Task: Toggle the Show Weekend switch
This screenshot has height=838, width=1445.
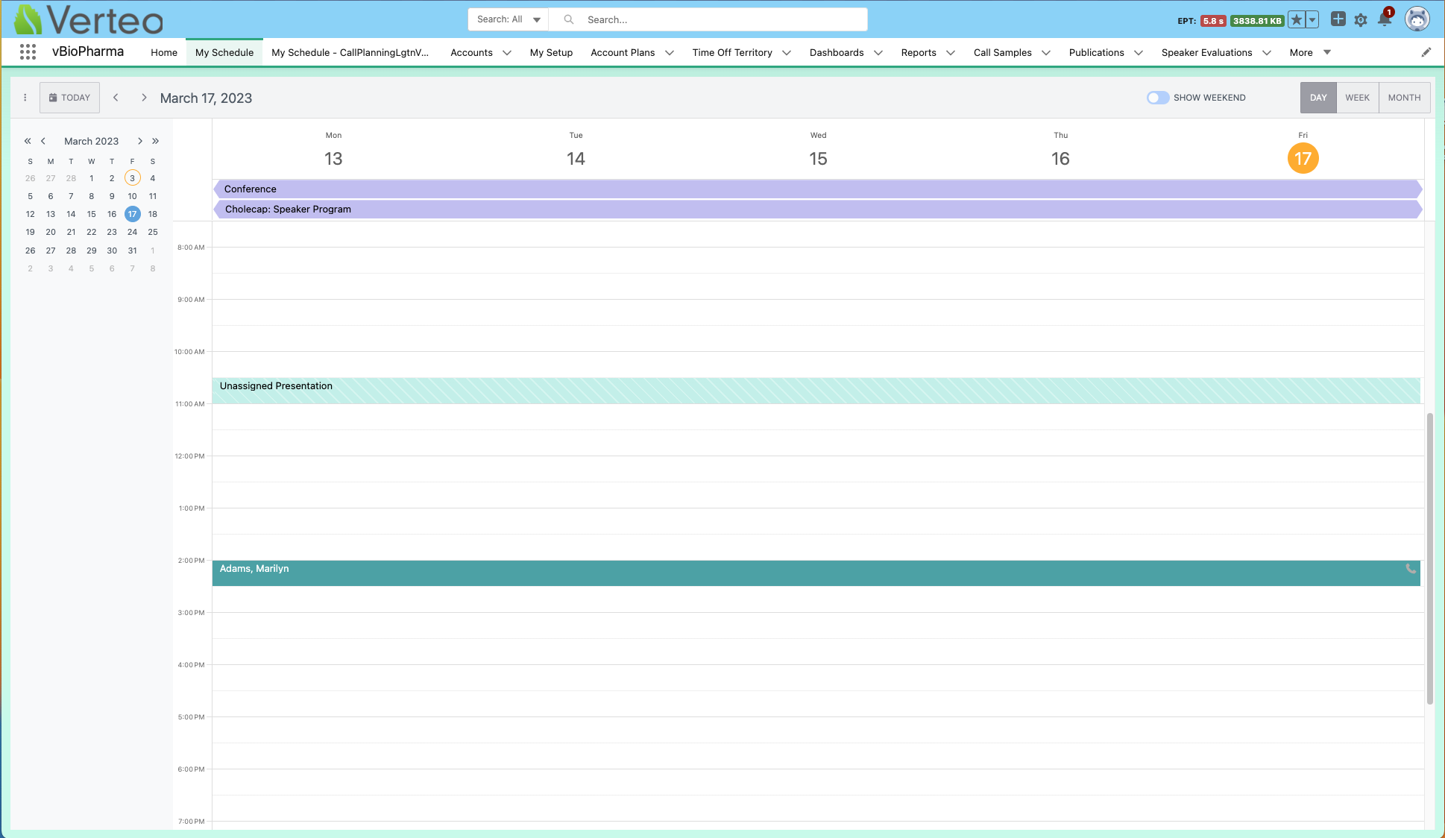Action: (x=1157, y=98)
